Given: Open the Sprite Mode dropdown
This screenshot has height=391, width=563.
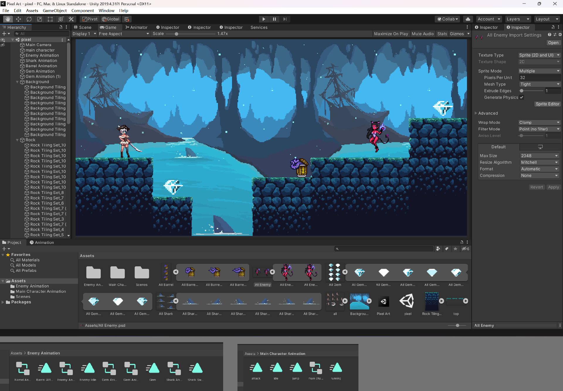Looking at the screenshot, I should 539,71.
